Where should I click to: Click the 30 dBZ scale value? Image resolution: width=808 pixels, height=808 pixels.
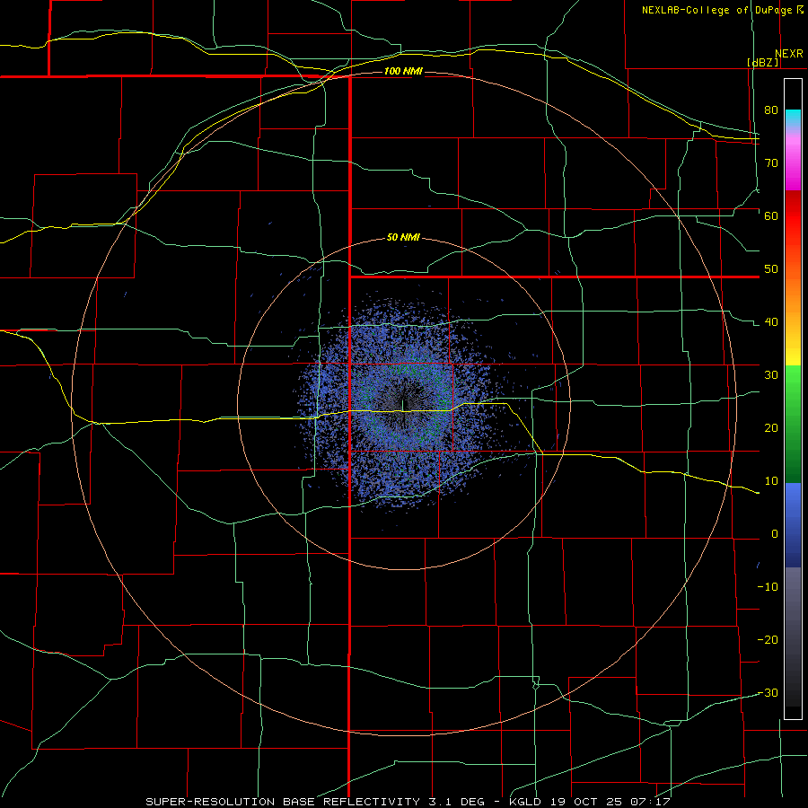point(771,375)
